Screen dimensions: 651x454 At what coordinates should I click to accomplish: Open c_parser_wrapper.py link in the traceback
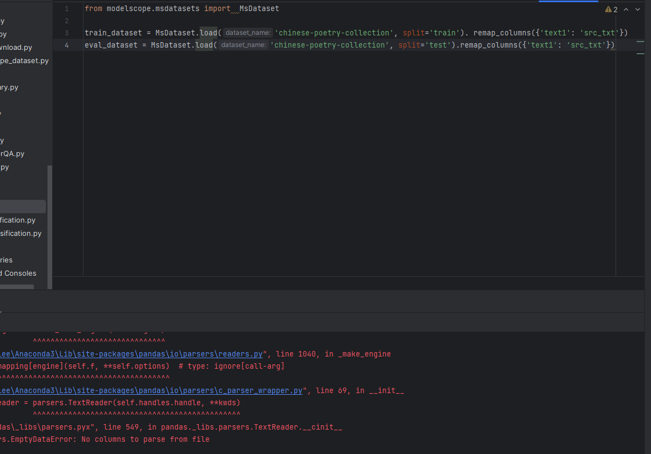(151, 390)
